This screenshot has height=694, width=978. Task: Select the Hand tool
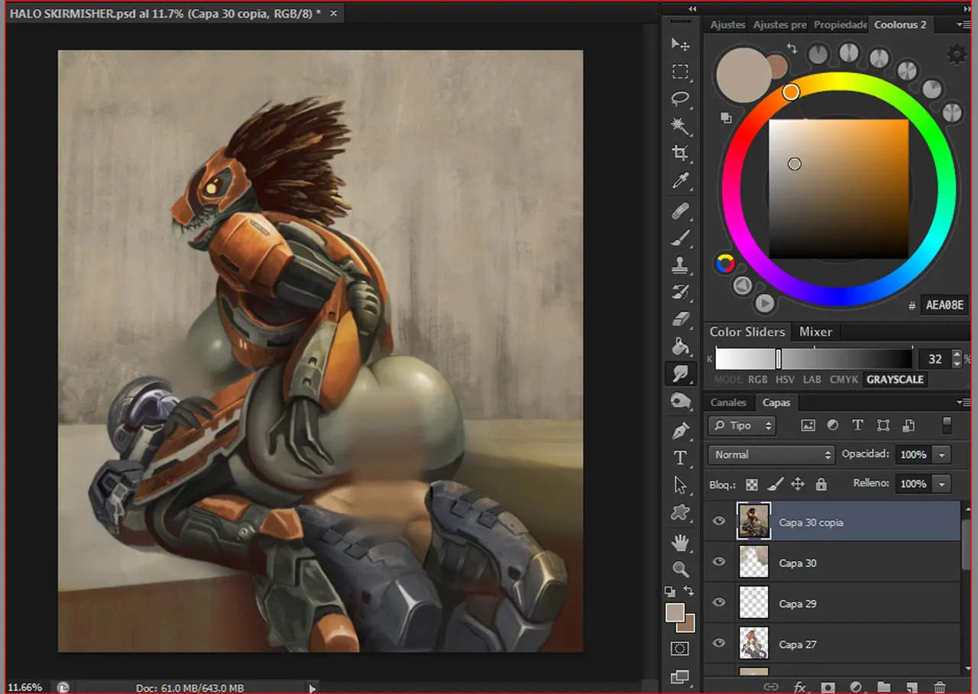click(x=680, y=542)
